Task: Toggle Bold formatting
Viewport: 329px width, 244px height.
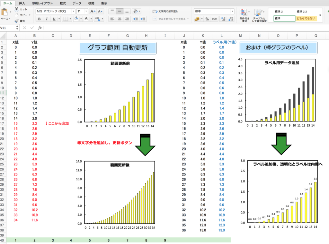Action: tap(39, 19)
